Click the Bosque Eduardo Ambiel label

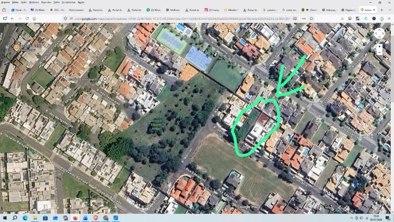(x=156, y=124)
